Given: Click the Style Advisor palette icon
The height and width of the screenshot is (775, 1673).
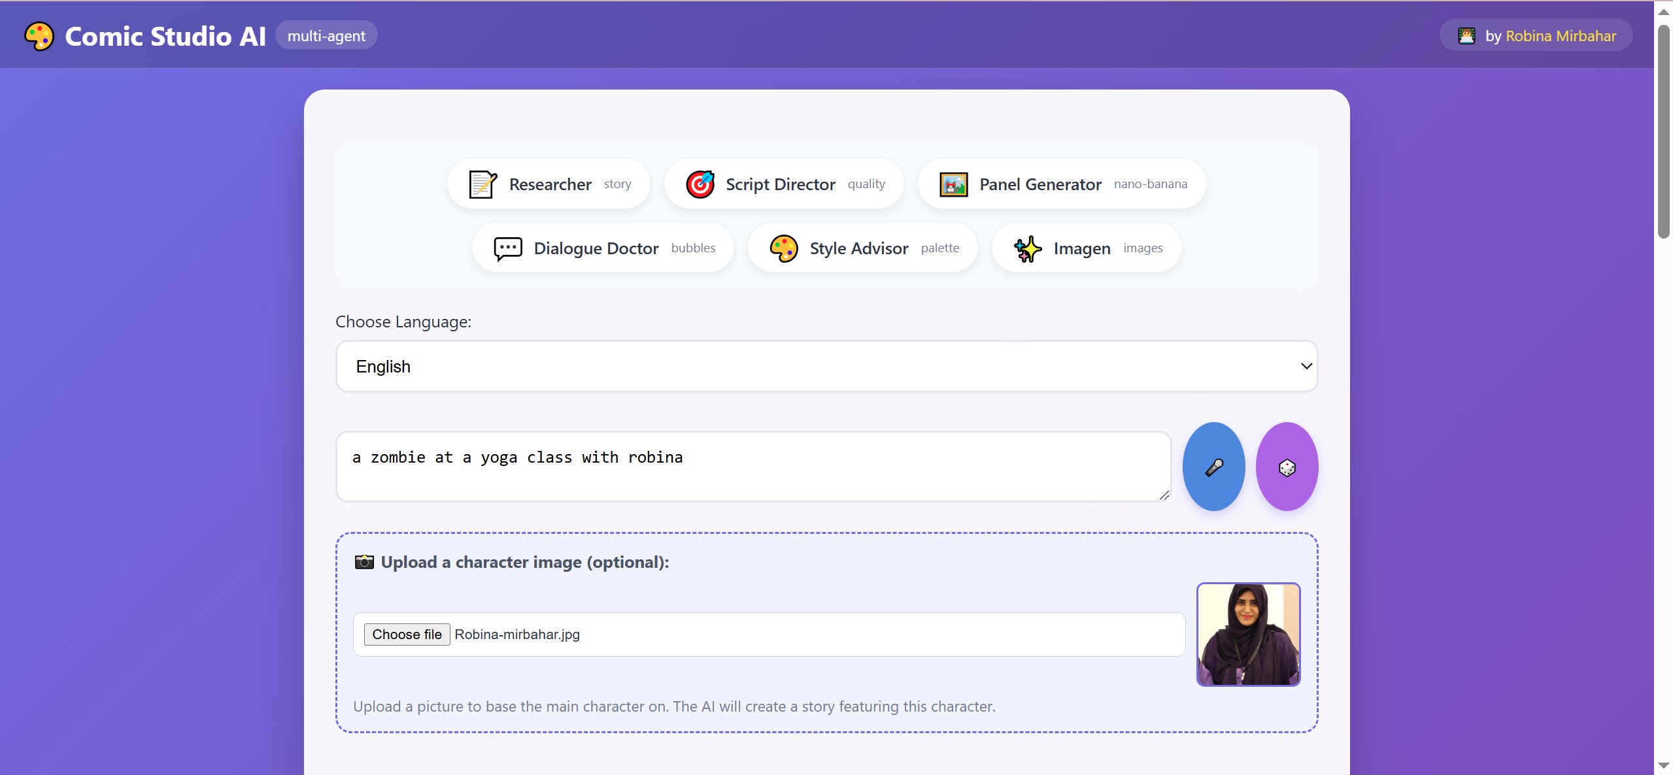Looking at the screenshot, I should coord(783,248).
